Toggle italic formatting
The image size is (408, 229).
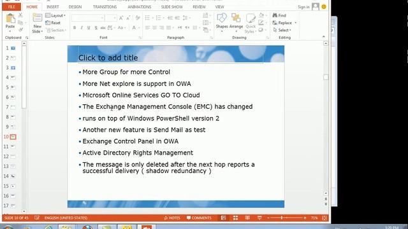pyautogui.click(x=82, y=28)
